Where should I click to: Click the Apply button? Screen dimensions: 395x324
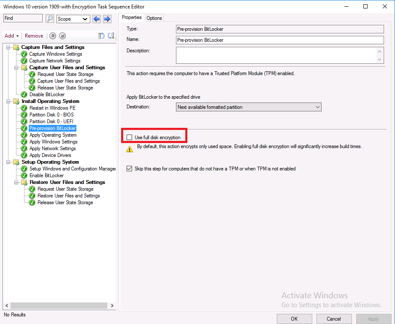click(373, 319)
